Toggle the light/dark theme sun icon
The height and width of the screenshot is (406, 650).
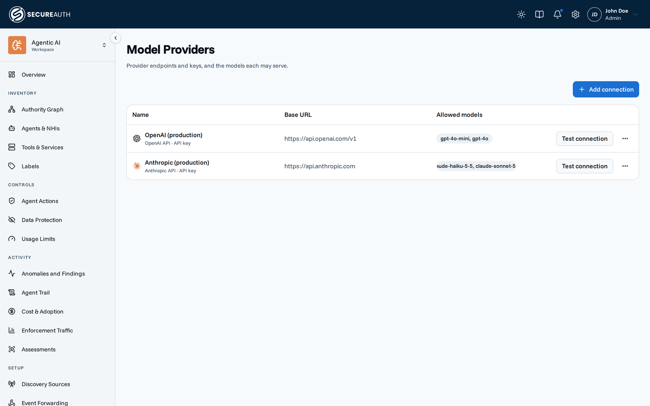tap(521, 14)
